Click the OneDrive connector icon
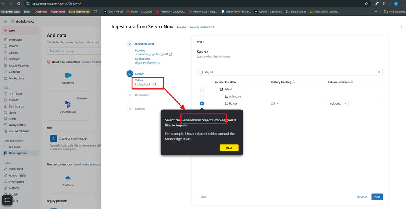This screenshot has width=406, height=209. pos(68,178)
